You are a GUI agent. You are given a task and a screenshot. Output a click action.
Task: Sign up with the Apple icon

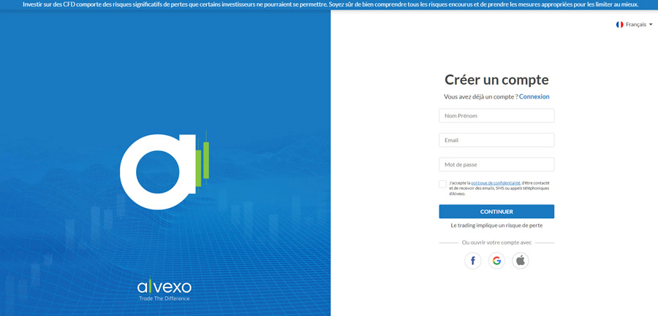coord(521,261)
